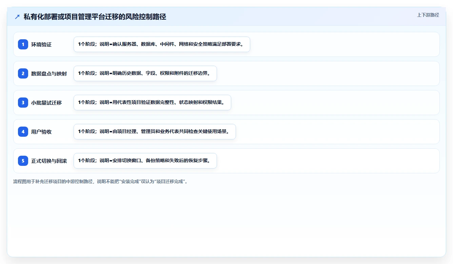453x264 pixels.
Task: Click the step 1 number badge
Action: 23,44
